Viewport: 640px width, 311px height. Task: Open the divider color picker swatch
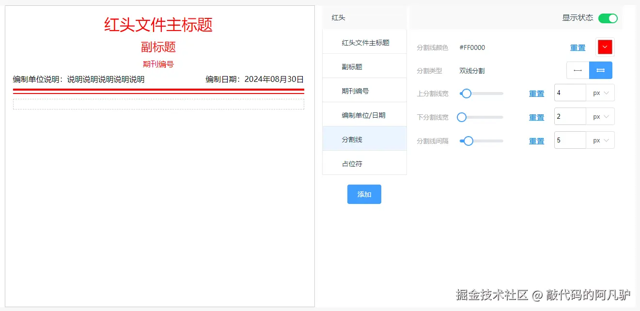[605, 47]
